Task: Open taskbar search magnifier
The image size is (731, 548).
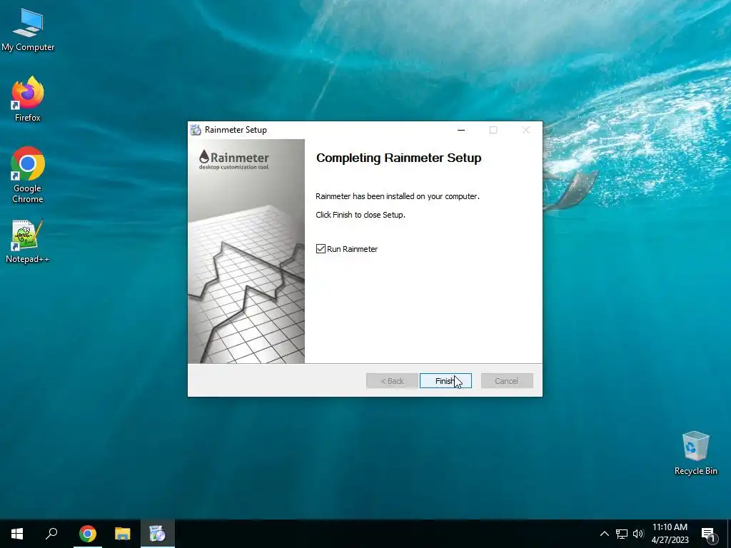Action: pos(51,534)
